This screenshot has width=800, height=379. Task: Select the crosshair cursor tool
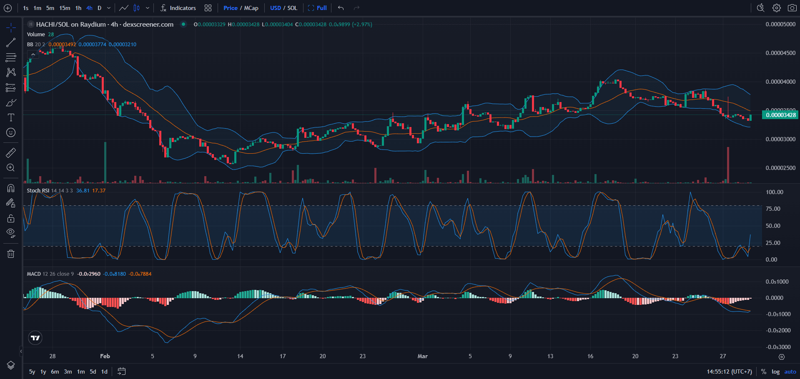point(10,27)
